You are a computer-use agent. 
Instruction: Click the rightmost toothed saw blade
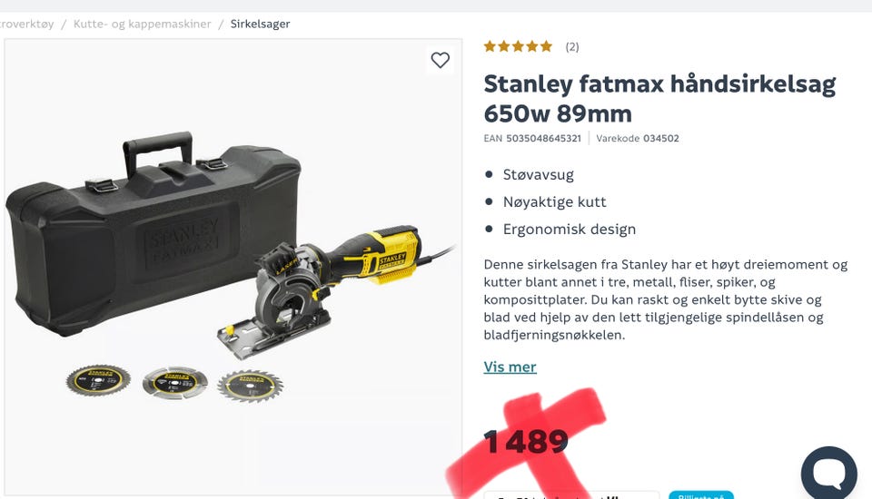pos(251,385)
